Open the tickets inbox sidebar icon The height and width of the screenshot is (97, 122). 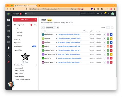(x=8, y=20)
